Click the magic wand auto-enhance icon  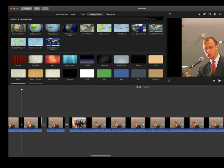(170, 14)
